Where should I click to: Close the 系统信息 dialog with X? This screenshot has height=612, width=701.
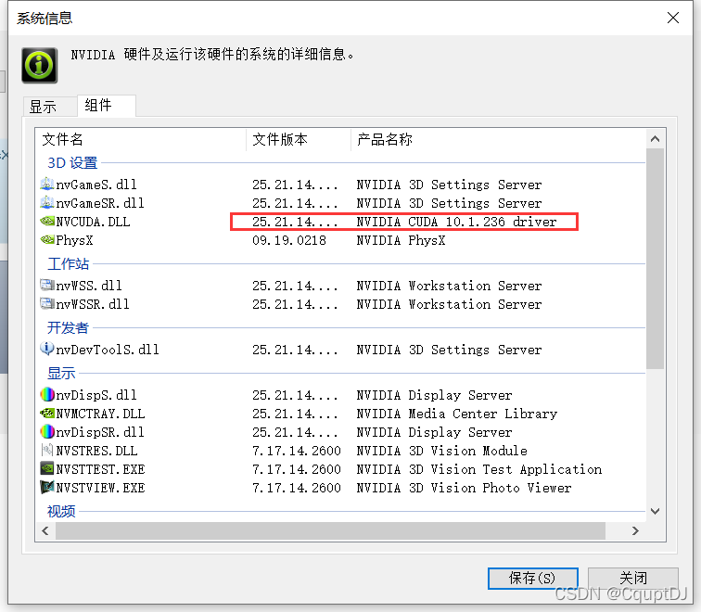673,18
